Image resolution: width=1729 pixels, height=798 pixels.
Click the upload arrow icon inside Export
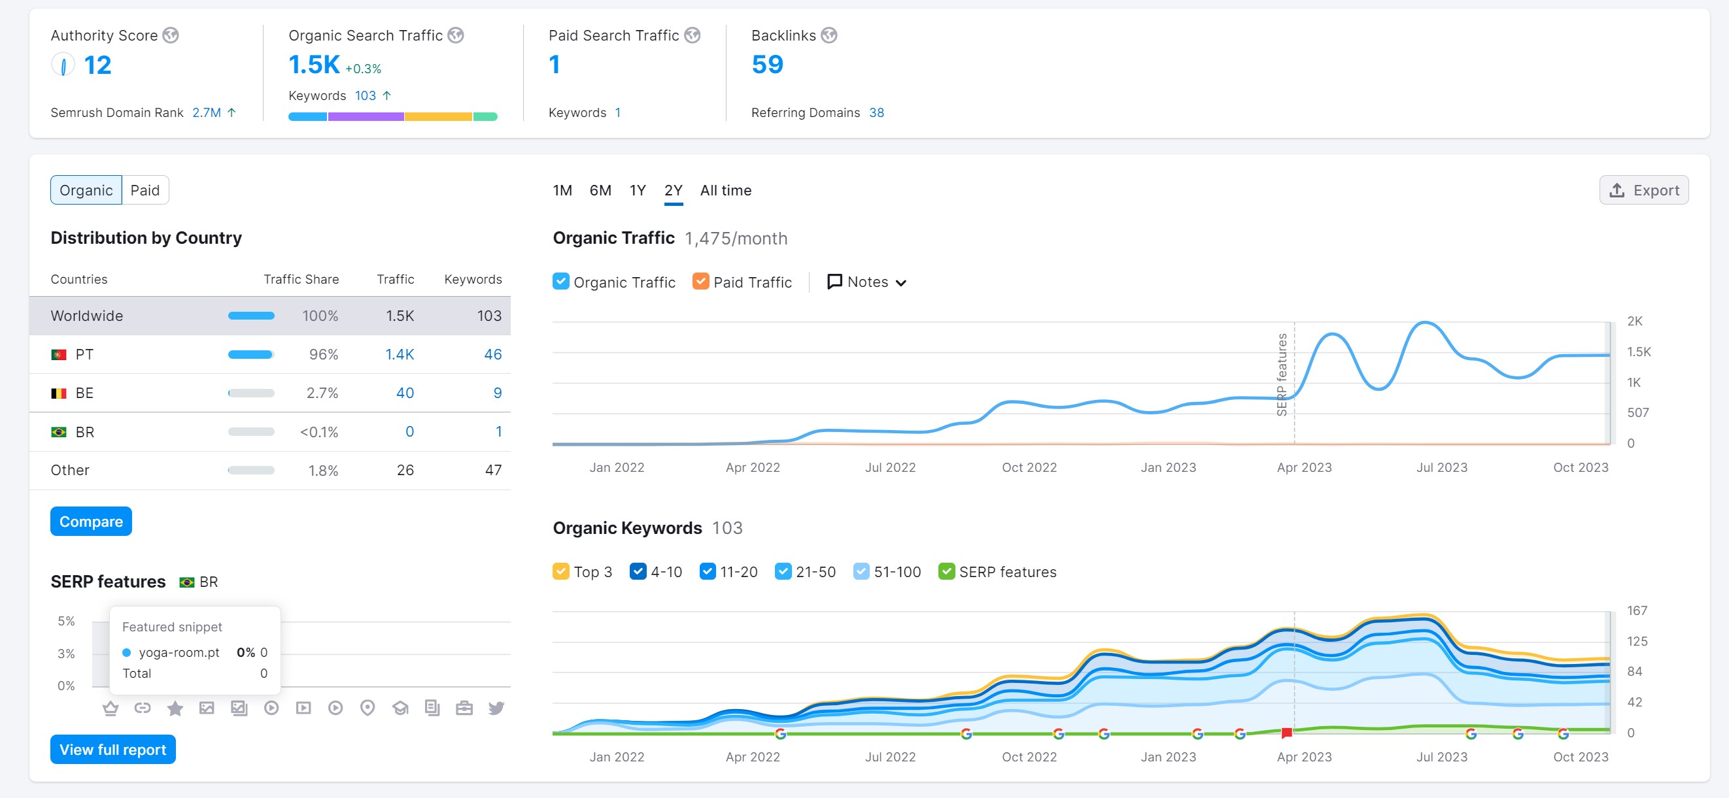click(1618, 190)
